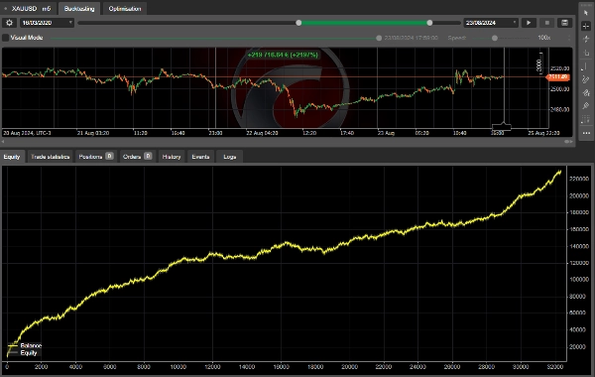Select the cursor pointer tool

tap(586, 13)
